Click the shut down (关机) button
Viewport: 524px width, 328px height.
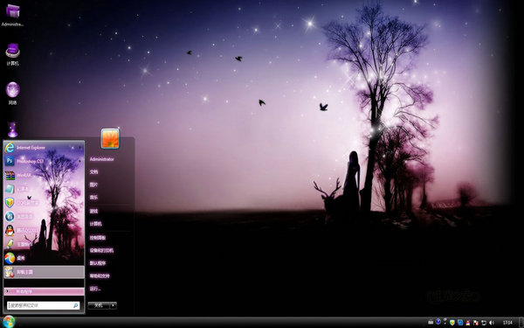[x=99, y=305]
